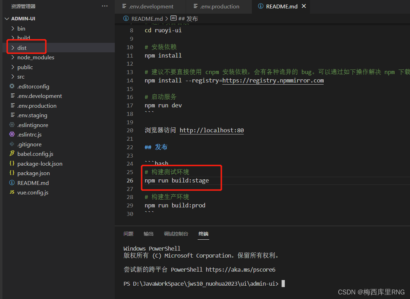Open the explorer more actions ellipsis

[x=105, y=6]
